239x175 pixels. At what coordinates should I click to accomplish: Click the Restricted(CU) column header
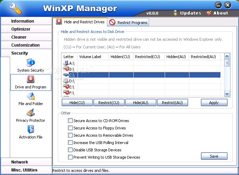point(149,57)
